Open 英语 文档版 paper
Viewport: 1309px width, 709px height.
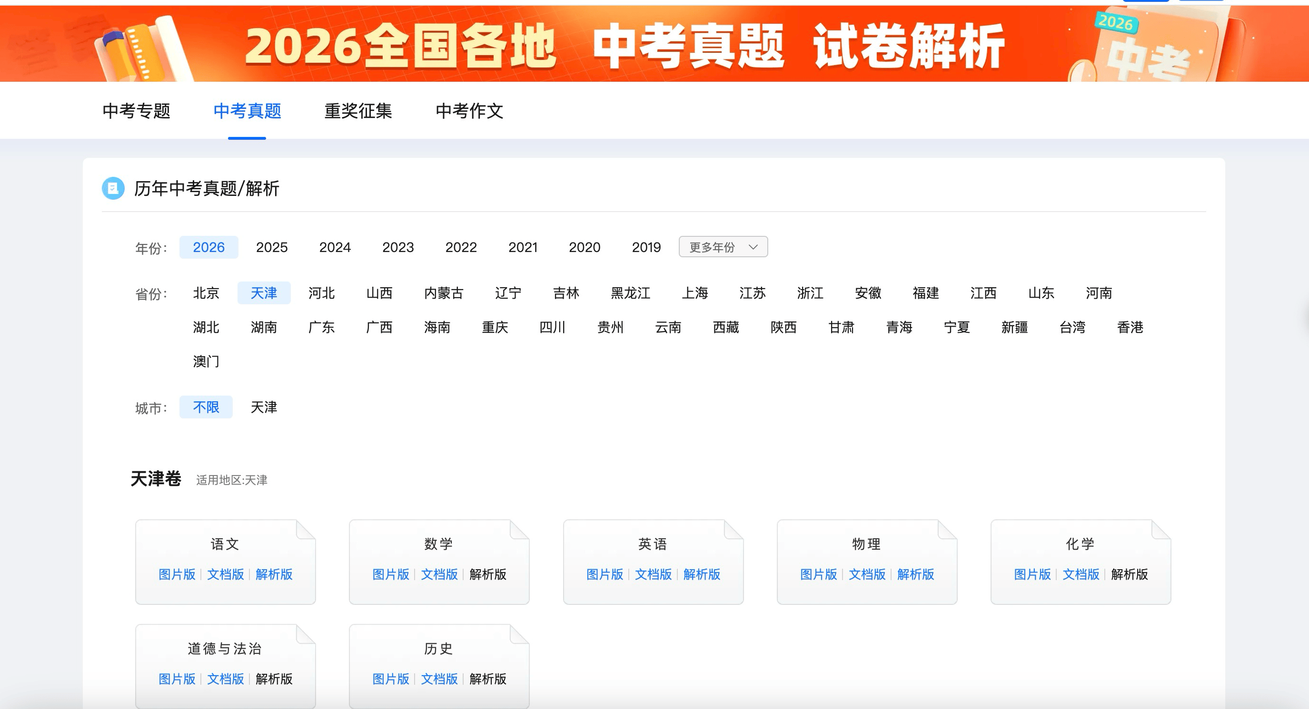coord(654,574)
